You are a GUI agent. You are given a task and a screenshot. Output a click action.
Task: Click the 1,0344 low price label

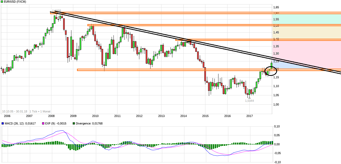tap(249, 101)
